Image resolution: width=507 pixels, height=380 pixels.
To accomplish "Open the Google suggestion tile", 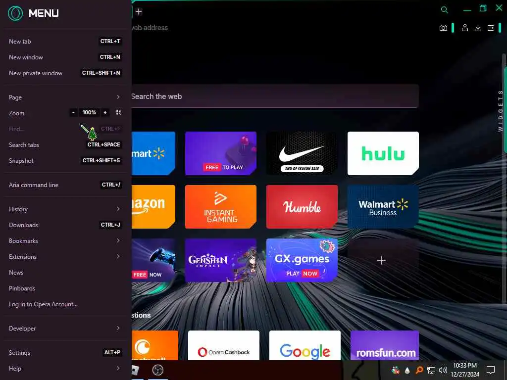I will [304, 345].
